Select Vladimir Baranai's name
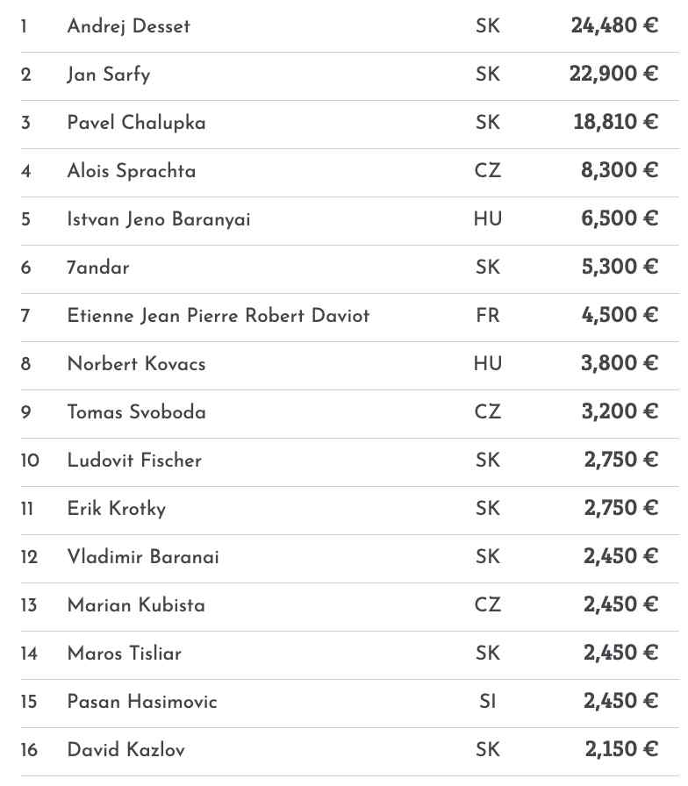The height and width of the screenshot is (786, 688). coord(143,557)
